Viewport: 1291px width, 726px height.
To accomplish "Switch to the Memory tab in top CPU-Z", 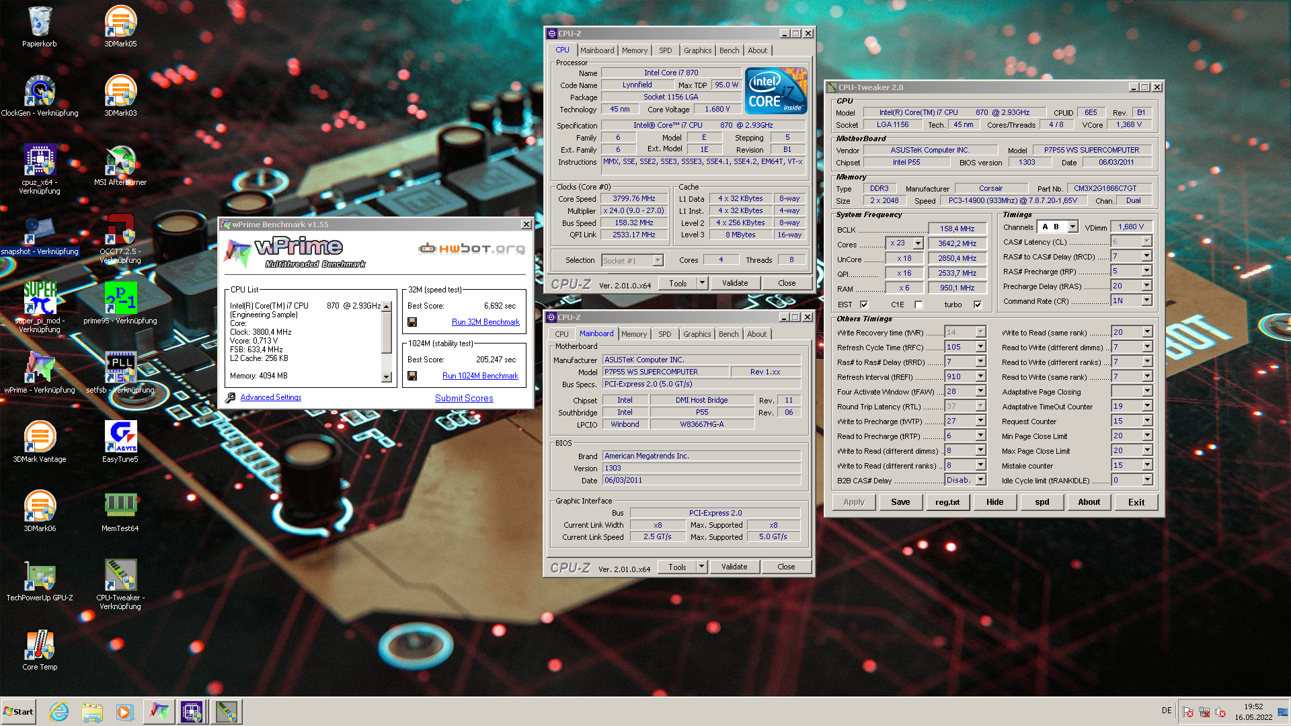I will [x=634, y=50].
